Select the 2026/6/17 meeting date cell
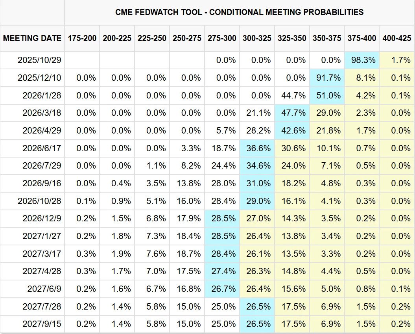415x334 pixels. [42, 148]
